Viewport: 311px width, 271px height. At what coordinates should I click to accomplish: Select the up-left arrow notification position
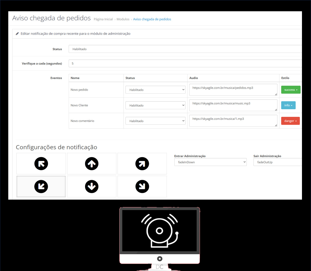pyautogui.click(x=41, y=164)
